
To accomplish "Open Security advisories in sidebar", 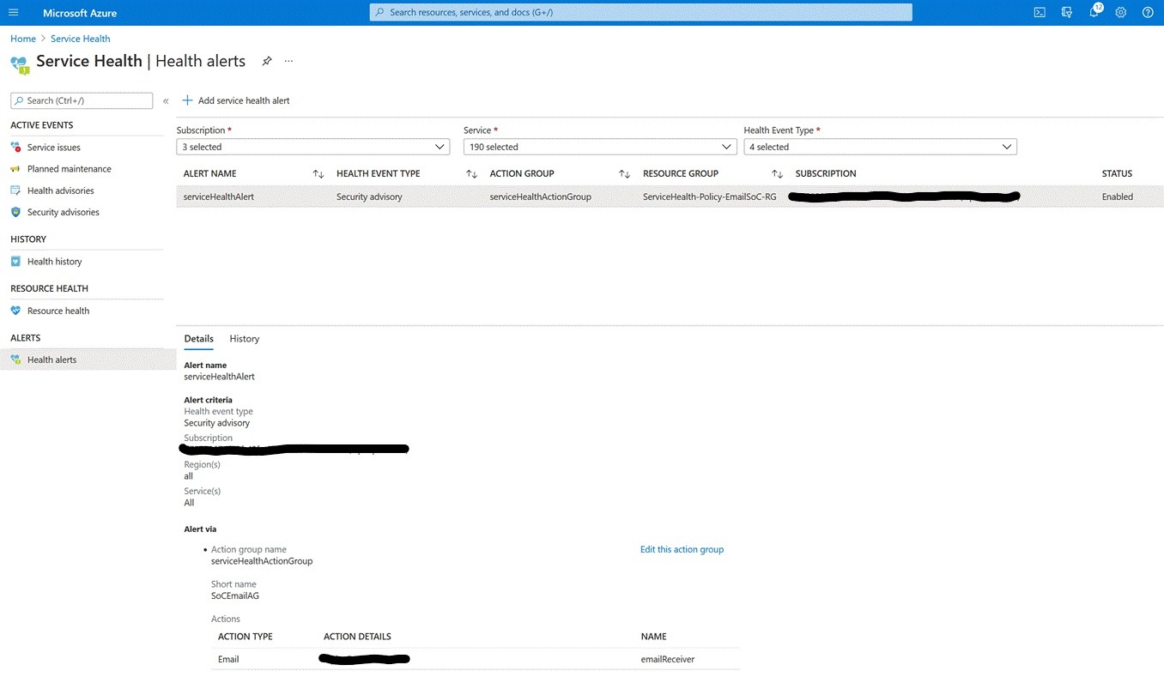I will (x=64, y=212).
